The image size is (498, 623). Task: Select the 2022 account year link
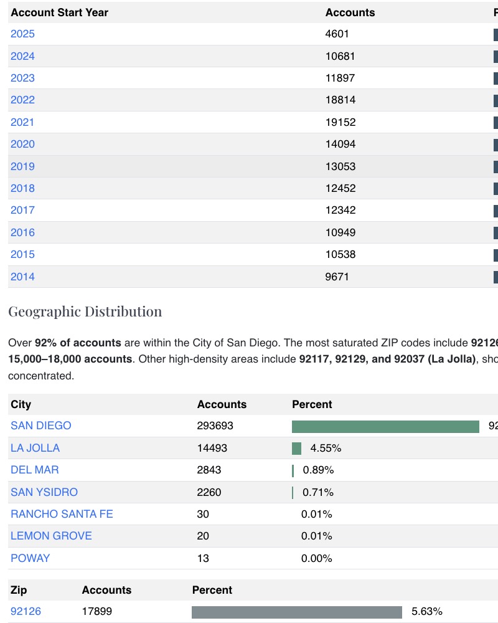pyautogui.click(x=22, y=100)
